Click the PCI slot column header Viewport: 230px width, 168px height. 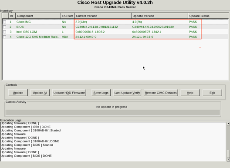tap(68, 16)
